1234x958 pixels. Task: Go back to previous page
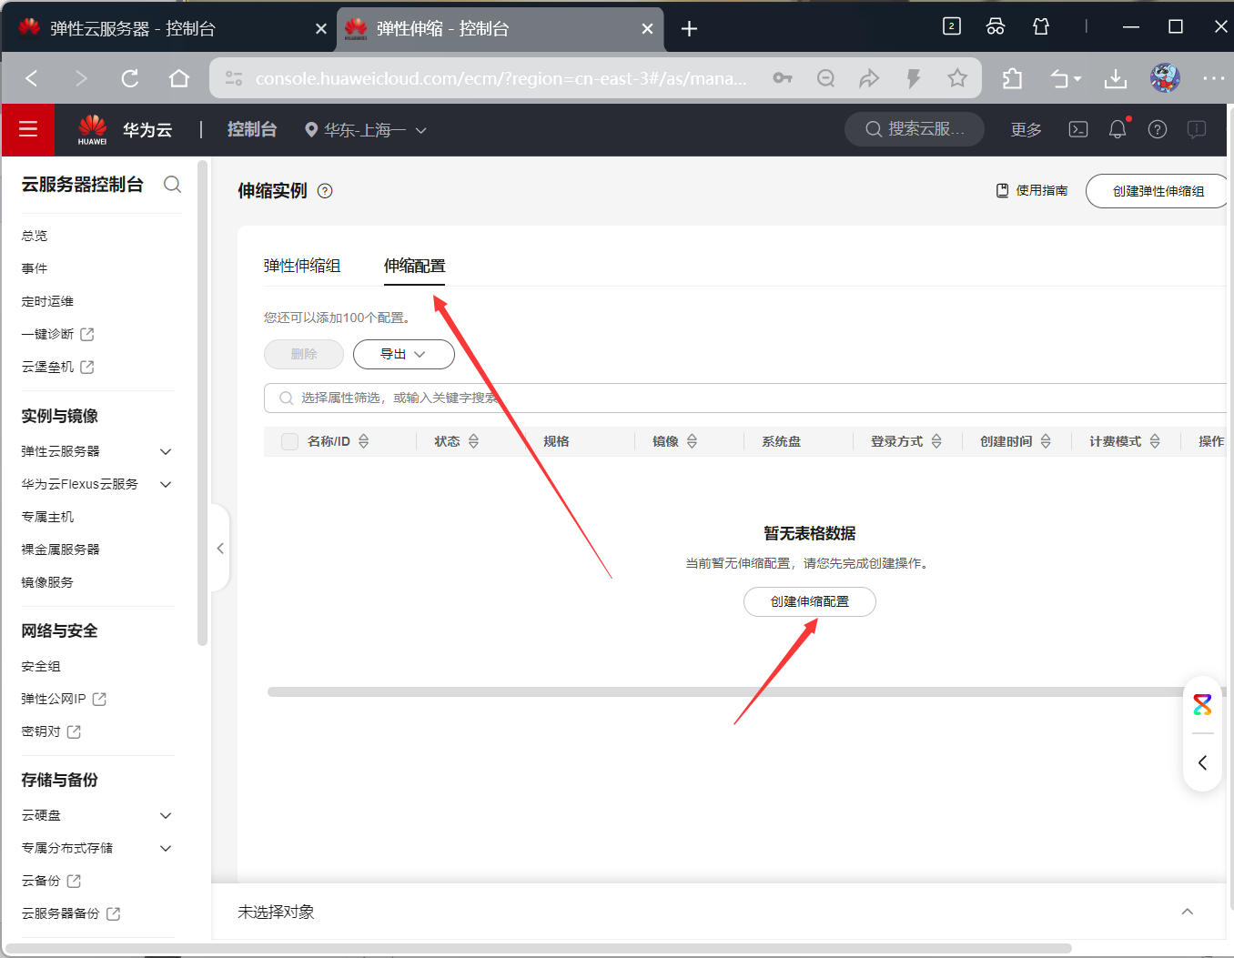point(32,78)
